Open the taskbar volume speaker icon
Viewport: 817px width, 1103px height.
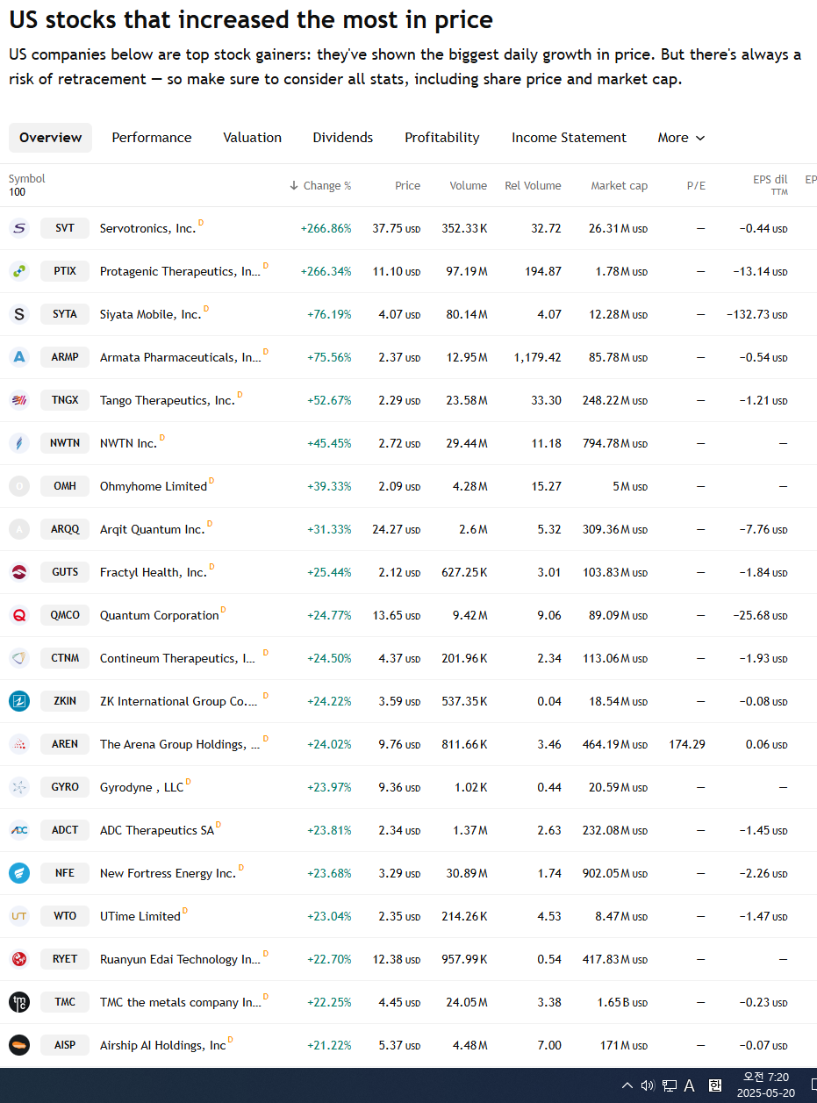click(x=648, y=1085)
